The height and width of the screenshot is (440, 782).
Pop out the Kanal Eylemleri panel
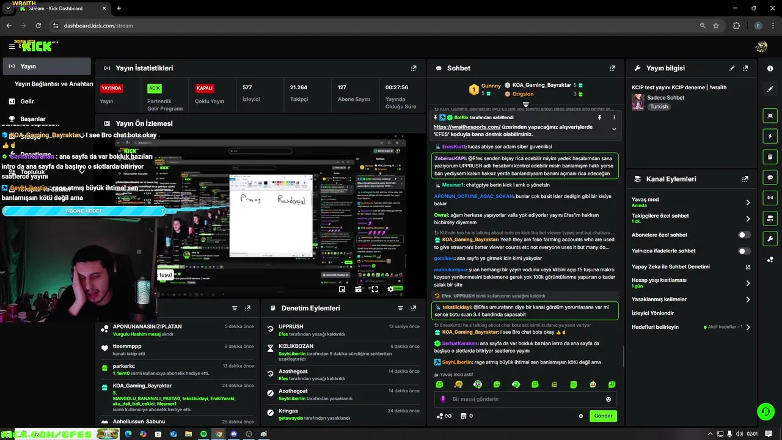click(745, 179)
